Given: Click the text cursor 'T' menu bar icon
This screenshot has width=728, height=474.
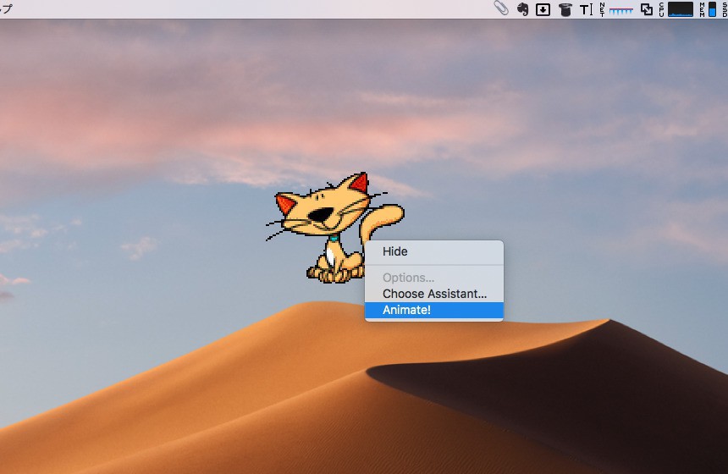Looking at the screenshot, I should click(586, 9).
